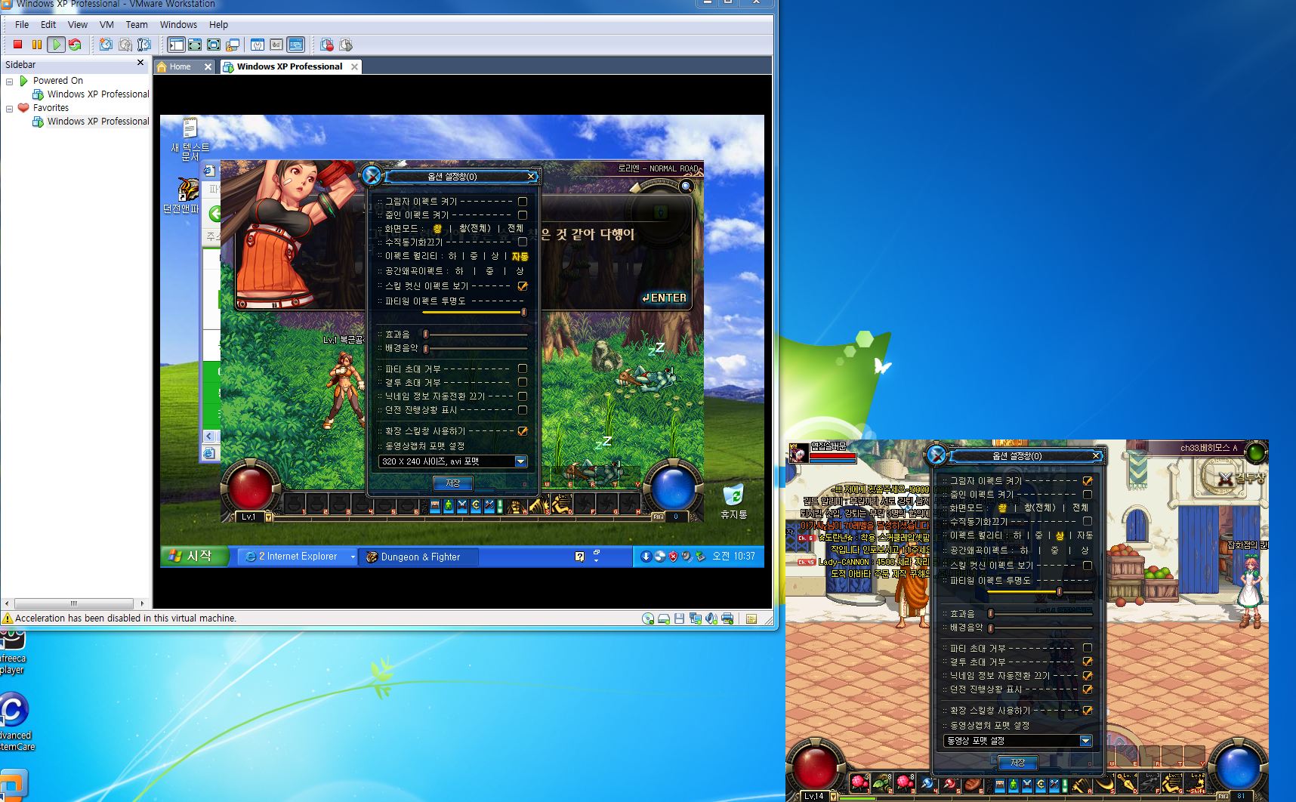Select Windows XP Professional under Favorites
This screenshot has width=1296, height=802.
coord(91,122)
